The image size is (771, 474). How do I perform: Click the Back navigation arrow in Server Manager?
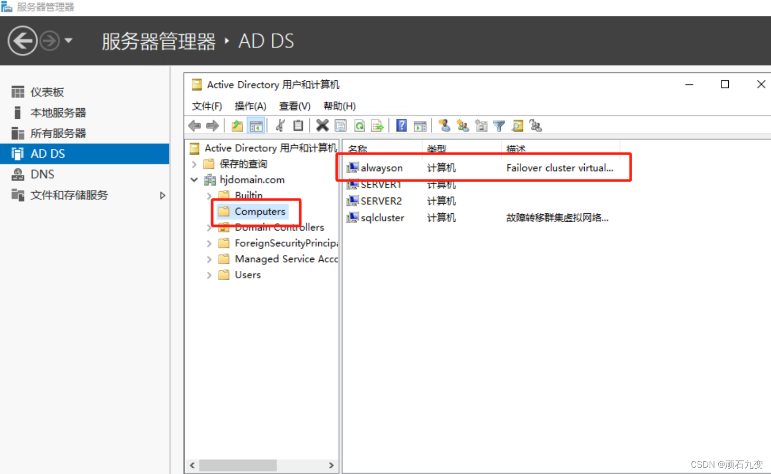pos(22,41)
